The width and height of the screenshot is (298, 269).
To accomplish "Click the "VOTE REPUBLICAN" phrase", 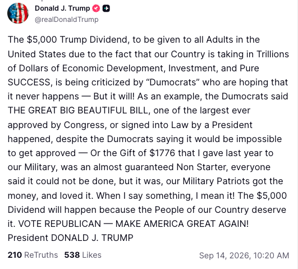I will point(59,224).
